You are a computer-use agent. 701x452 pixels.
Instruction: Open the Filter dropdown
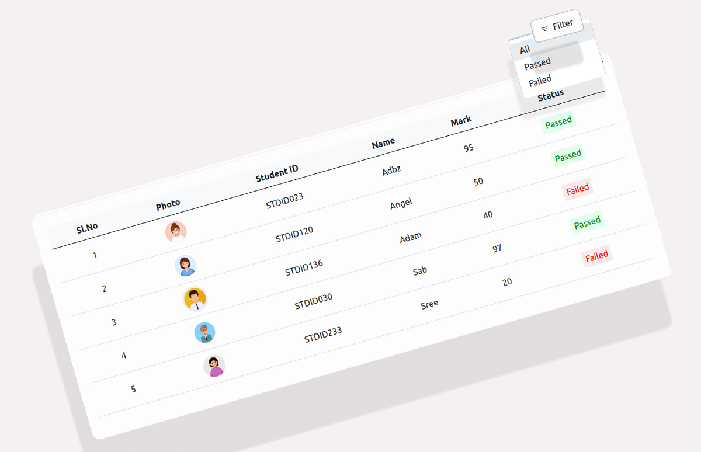coord(557,24)
